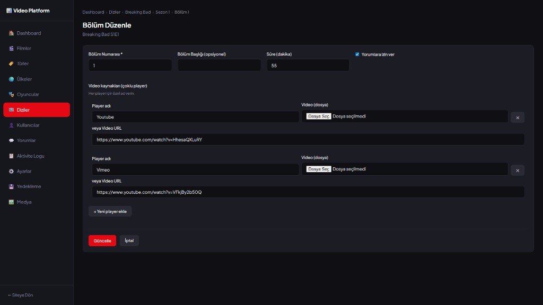Open the Dashboard sidebar icon
Screen dimensions: 543x305
pos(12,33)
